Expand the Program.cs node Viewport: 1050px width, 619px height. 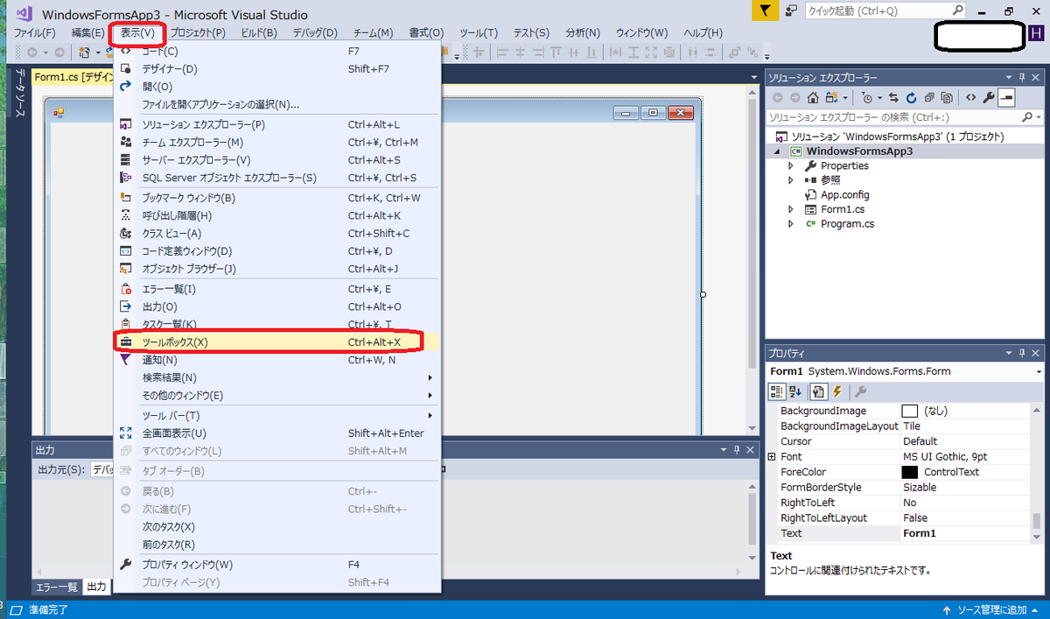point(791,224)
